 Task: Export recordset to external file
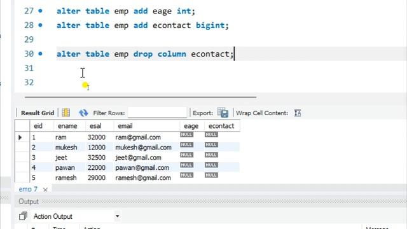[x=223, y=113]
